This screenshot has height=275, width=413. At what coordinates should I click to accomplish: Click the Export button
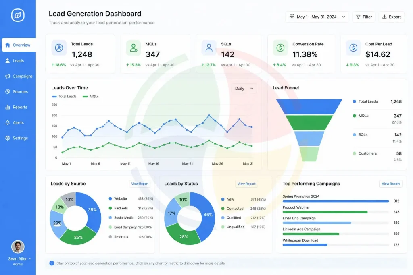(392, 17)
